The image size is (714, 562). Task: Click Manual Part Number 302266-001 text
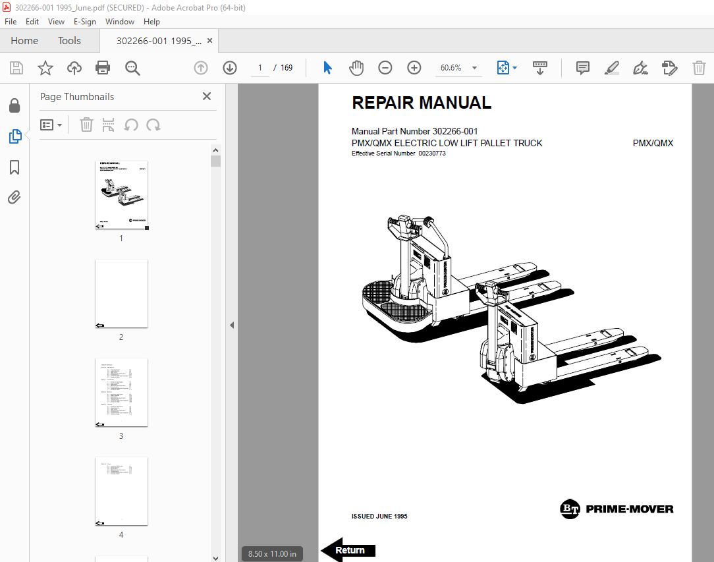tap(414, 131)
